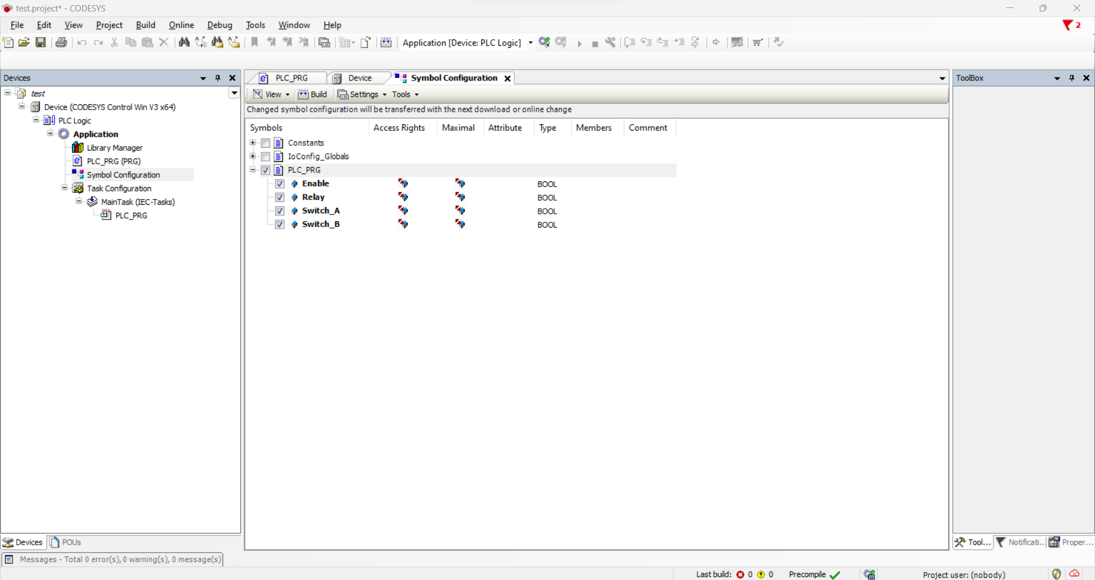This screenshot has height=580, width=1095.
Task: Click the red notification filter icon
Action: pyautogui.click(x=1068, y=25)
